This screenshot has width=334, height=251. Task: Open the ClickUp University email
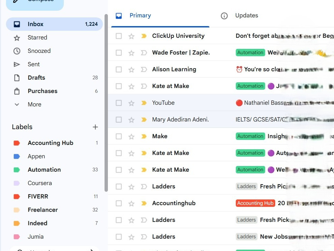(221, 36)
